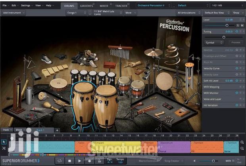The height and width of the screenshot is (166, 246).
Task: Select the cowbell on the stand
Action: click(x=35, y=76)
